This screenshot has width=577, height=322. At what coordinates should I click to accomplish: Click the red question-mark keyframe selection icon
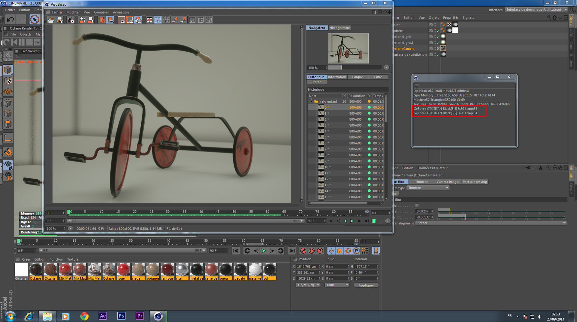coord(320,251)
